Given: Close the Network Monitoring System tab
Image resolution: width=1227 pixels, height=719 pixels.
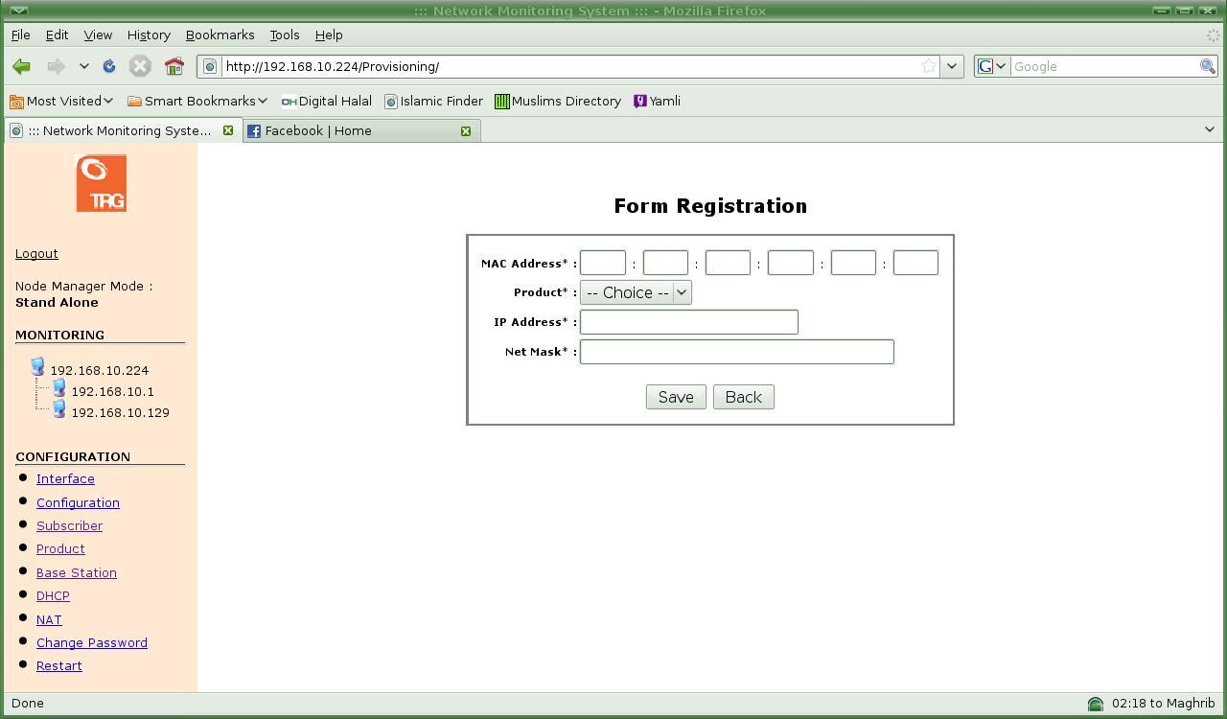Looking at the screenshot, I should (228, 130).
